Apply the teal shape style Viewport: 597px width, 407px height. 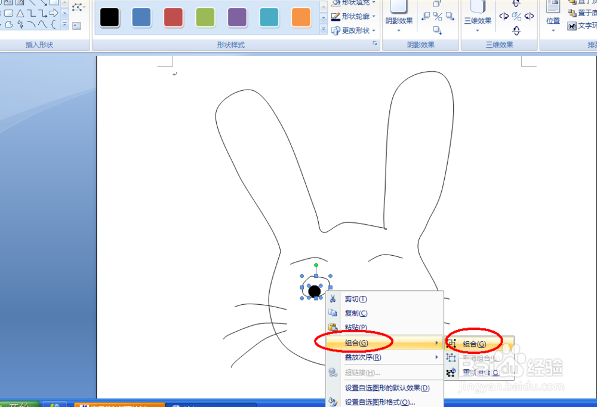point(269,17)
